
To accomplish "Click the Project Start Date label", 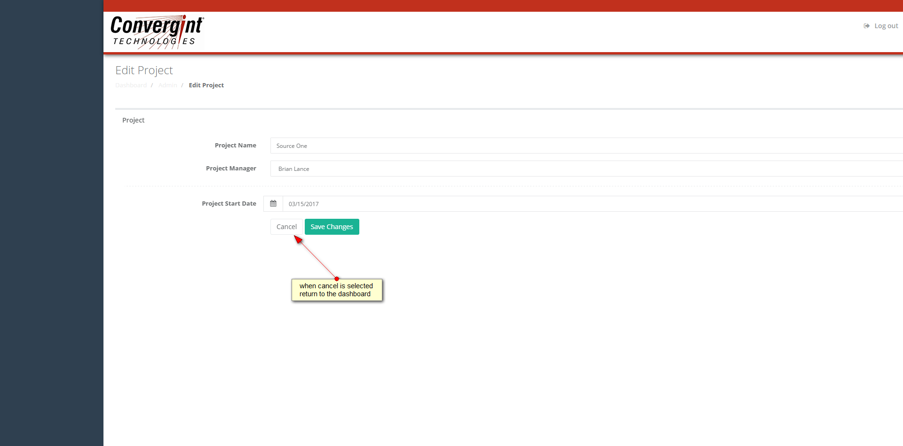I will point(229,204).
